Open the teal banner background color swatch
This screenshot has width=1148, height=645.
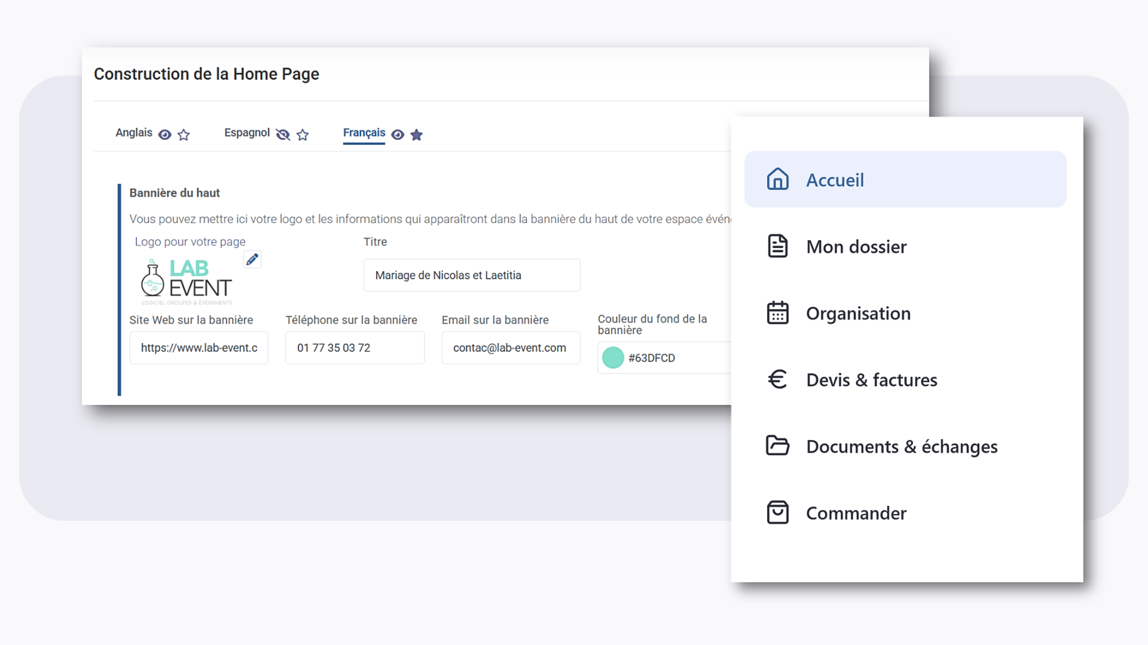[x=613, y=358]
